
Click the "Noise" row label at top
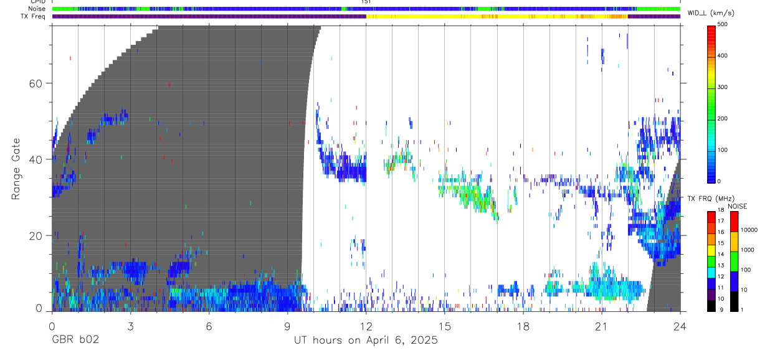pyautogui.click(x=36, y=9)
